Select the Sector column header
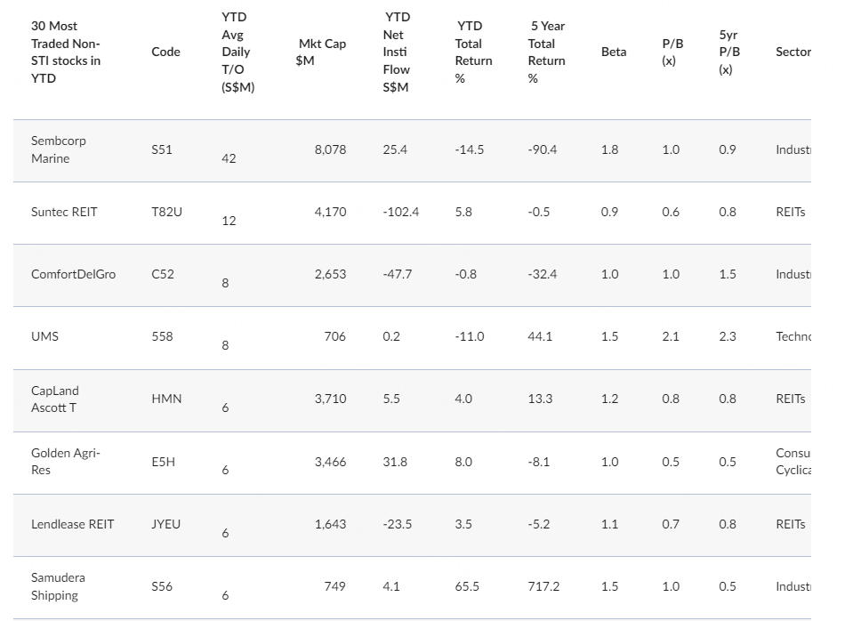 [x=793, y=52]
